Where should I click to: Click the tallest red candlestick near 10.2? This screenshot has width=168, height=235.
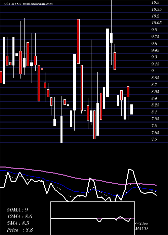click(78, 42)
